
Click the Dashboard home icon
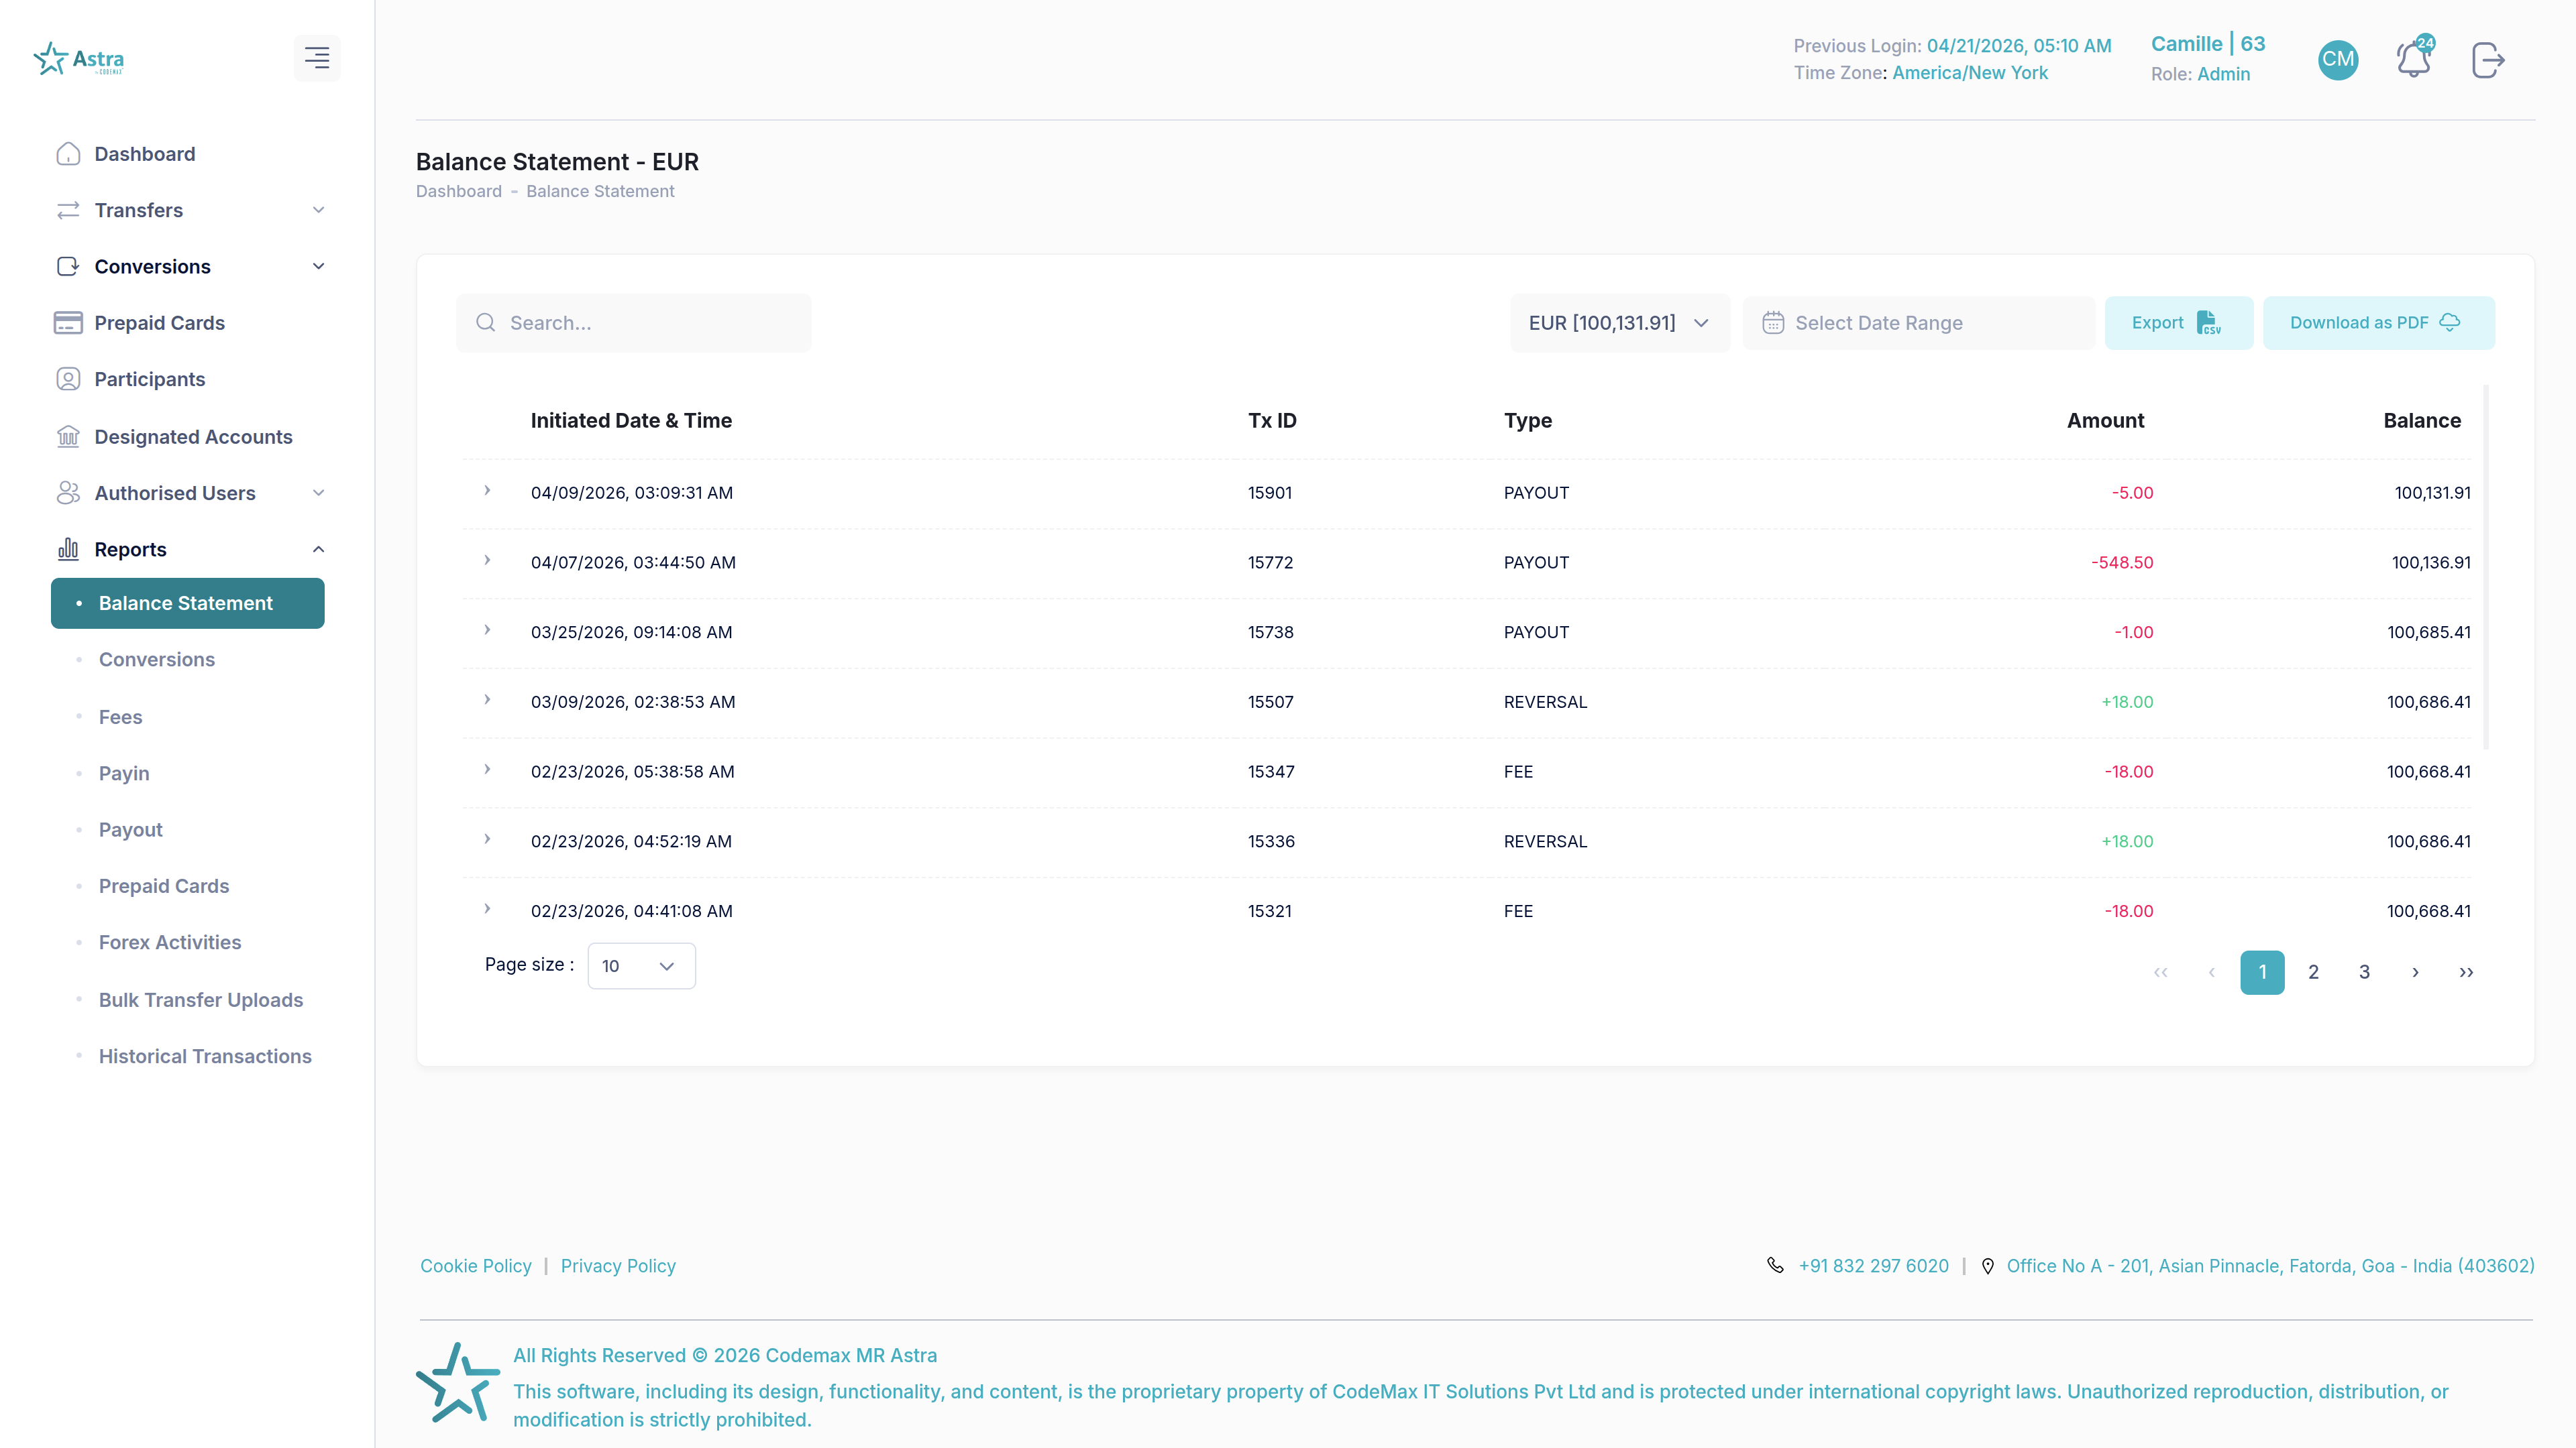[x=68, y=154]
